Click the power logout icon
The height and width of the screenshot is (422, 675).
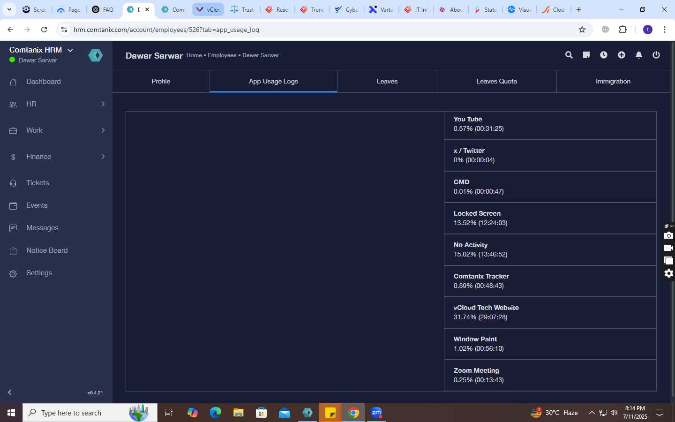point(656,55)
